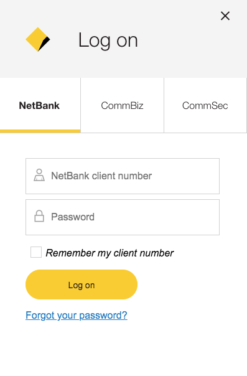Focus the NetBank client number field
The height and width of the screenshot is (376, 247).
tap(123, 176)
